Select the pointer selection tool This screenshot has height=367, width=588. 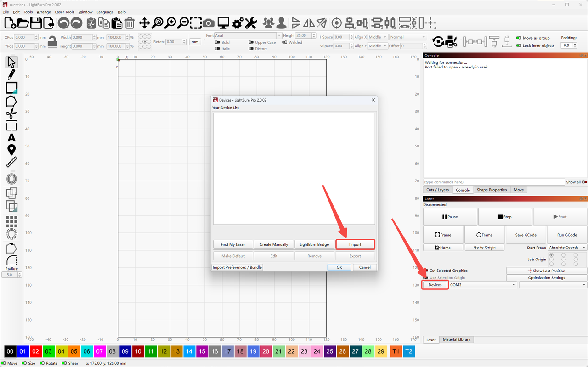tap(11, 62)
